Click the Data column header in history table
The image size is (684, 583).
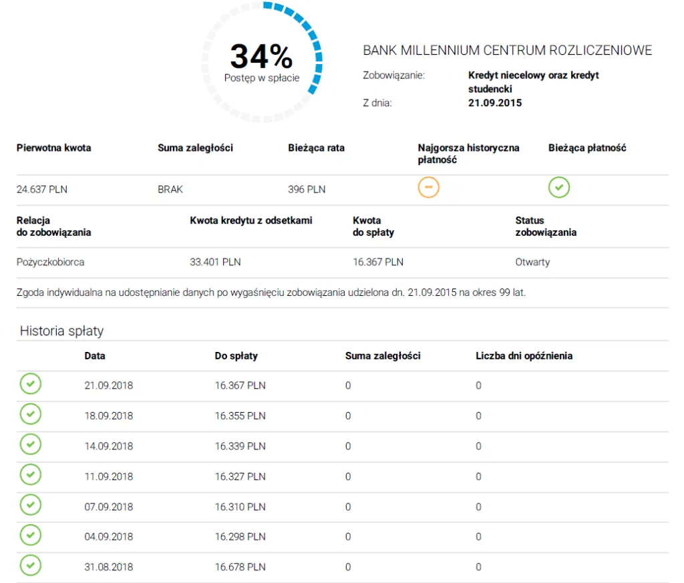point(95,356)
